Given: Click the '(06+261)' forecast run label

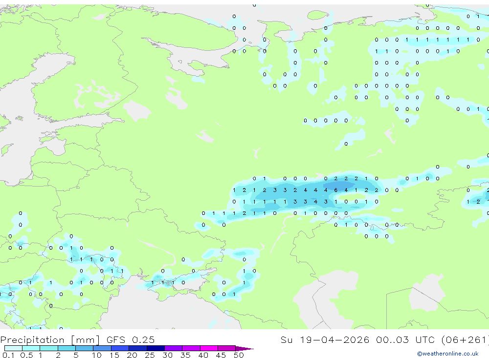Looking at the screenshot, I should pos(465,339).
